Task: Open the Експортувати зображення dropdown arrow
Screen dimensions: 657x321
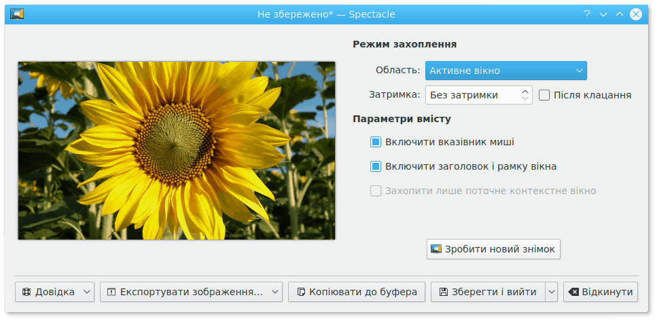Action: point(275,292)
